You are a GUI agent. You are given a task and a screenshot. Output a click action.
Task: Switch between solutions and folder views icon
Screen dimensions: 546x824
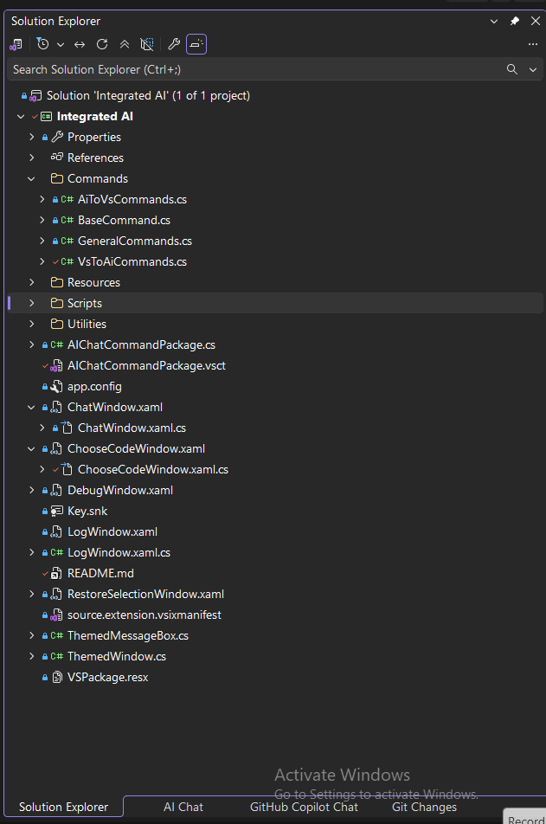coord(16,45)
